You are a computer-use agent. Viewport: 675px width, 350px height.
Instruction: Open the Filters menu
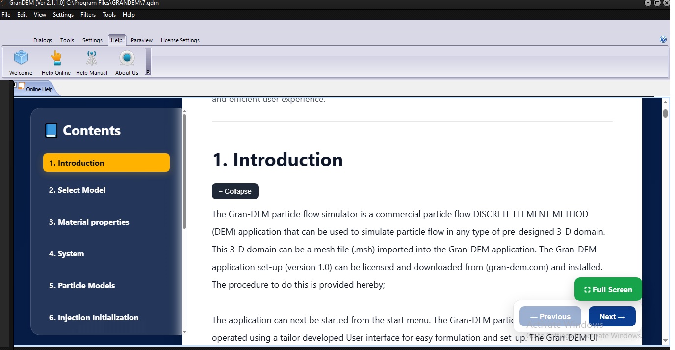point(88,15)
